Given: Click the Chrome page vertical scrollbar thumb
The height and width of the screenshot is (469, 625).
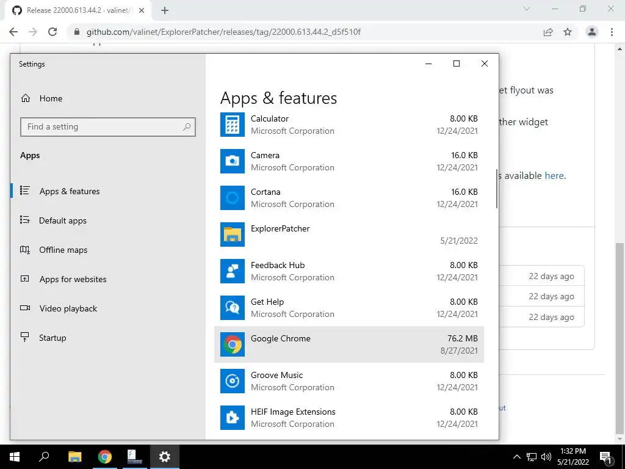Looking at the screenshot, I should [620, 337].
